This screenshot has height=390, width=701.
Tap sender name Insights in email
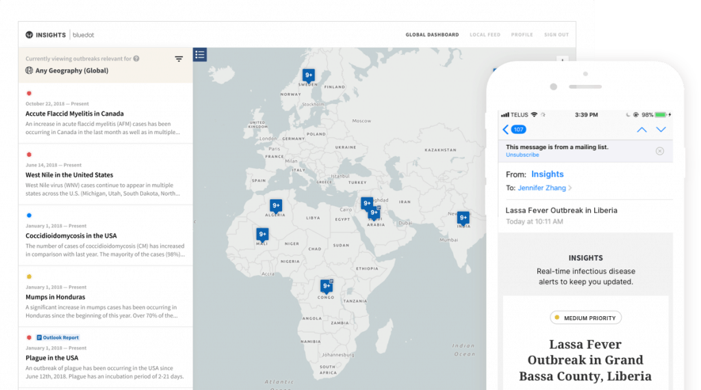point(547,174)
